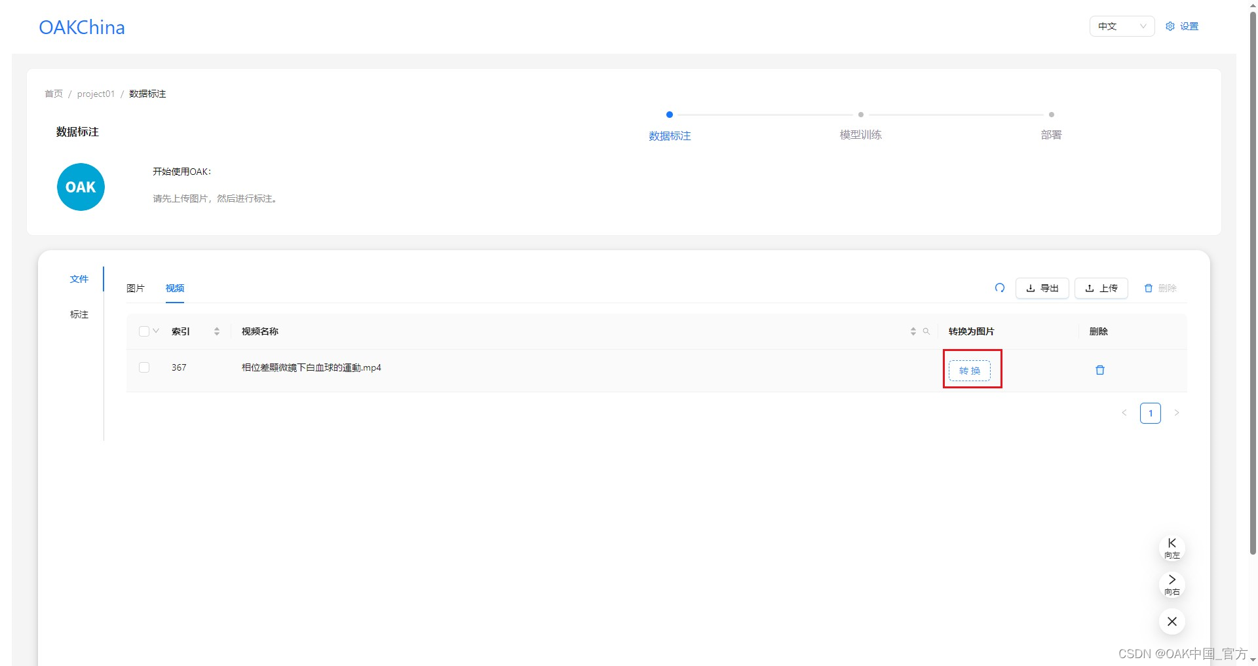Open project01 breadcrumb link
Screen dimensions: 1258x666
tap(96, 94)
